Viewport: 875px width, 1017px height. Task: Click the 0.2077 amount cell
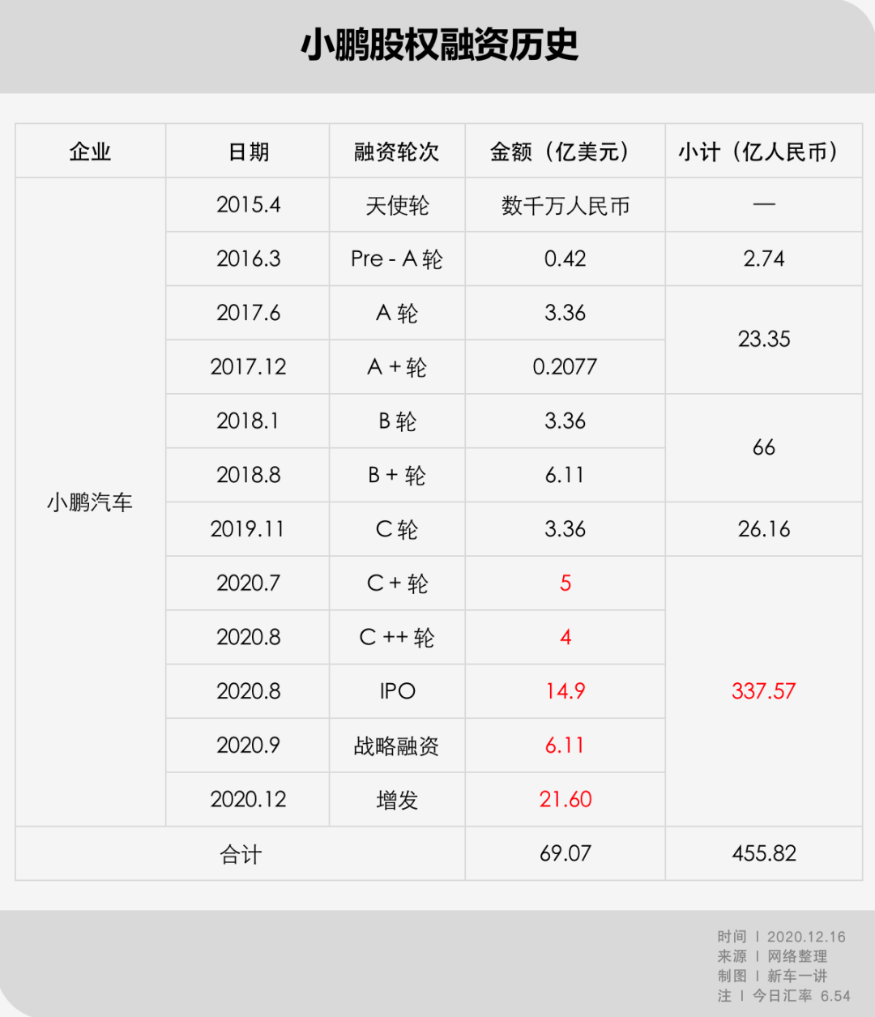565,367
